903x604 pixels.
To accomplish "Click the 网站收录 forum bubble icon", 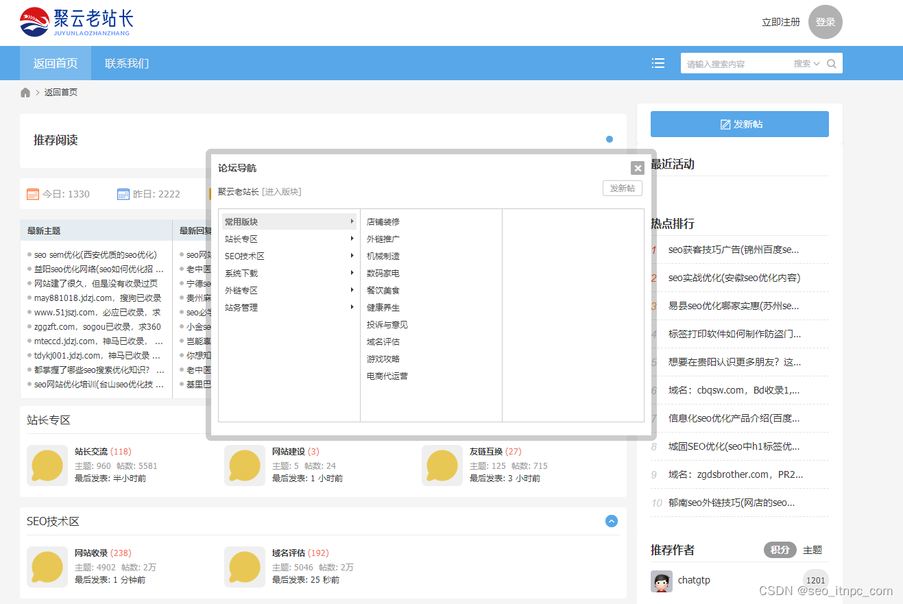I will tap(47, 567).
